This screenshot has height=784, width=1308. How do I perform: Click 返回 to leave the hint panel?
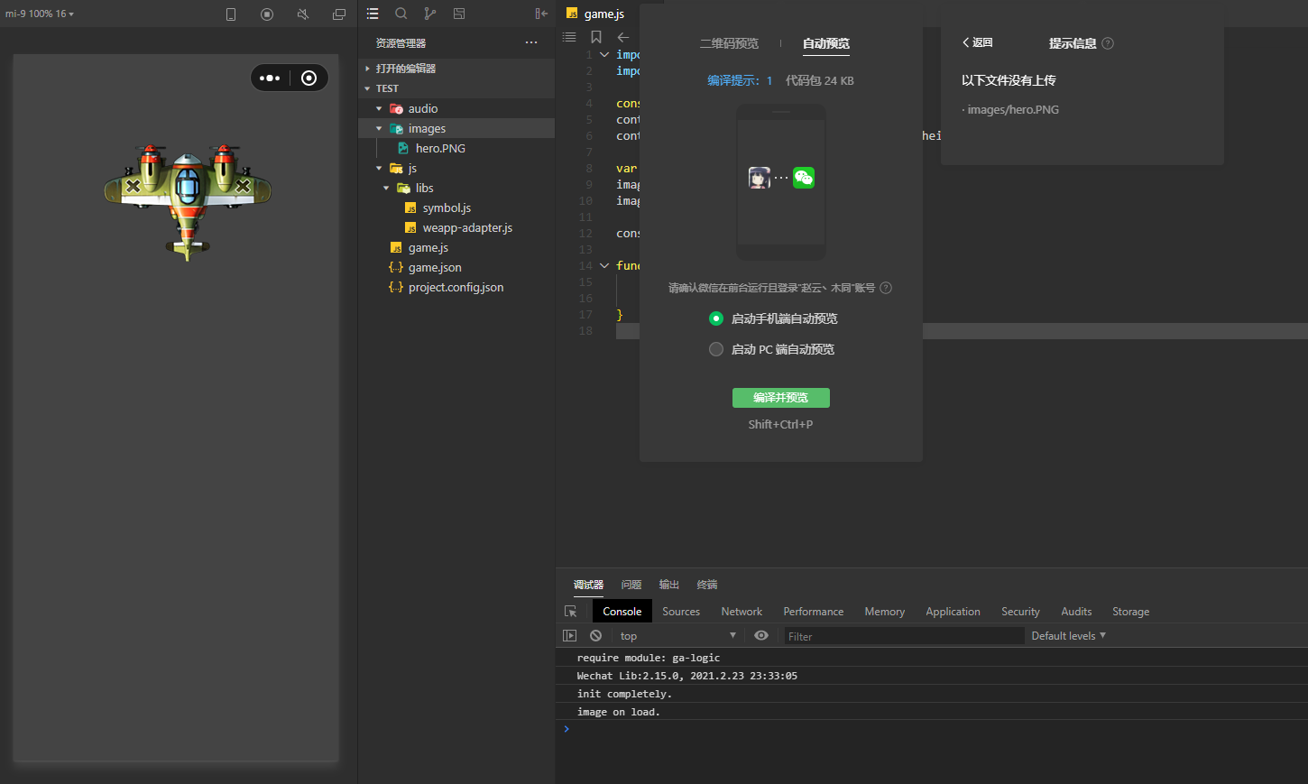pyautogui.click(x=978, y=42)
